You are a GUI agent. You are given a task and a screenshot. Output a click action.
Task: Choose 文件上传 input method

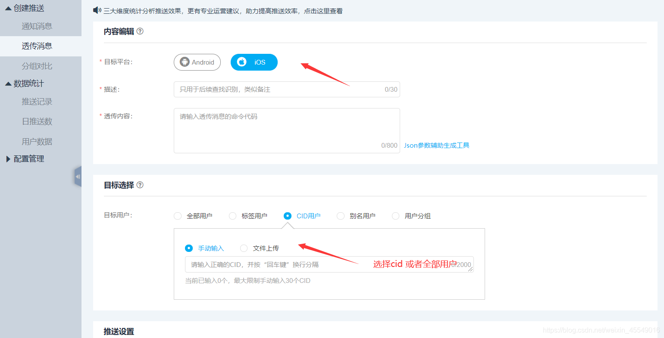[x=244, y=248]
